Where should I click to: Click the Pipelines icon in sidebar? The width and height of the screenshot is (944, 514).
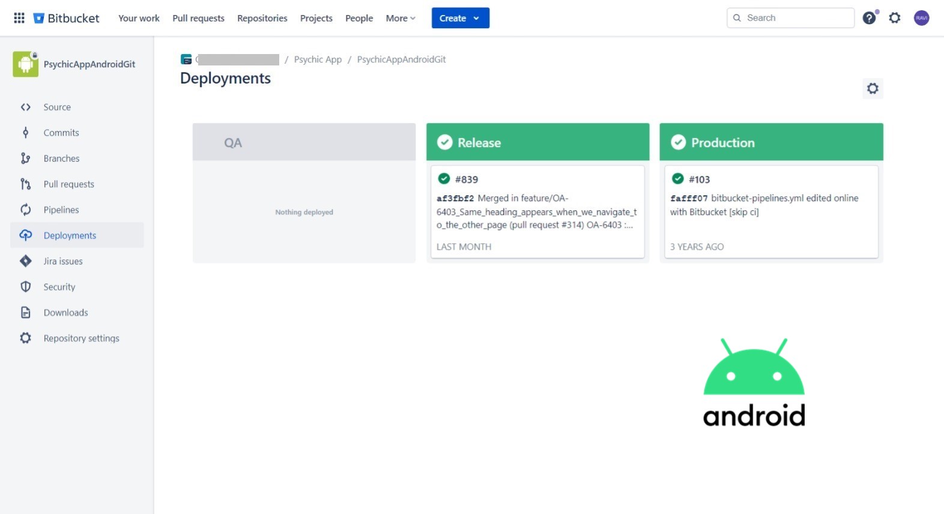click(25, 210)
